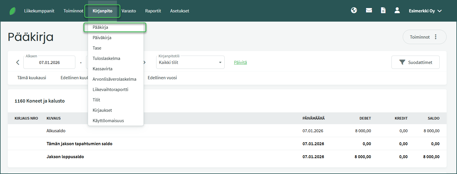Viewport: 457px width, 174px height.
Task: Open the Toiminnot three-dot menu button
Action: [424, 37]
